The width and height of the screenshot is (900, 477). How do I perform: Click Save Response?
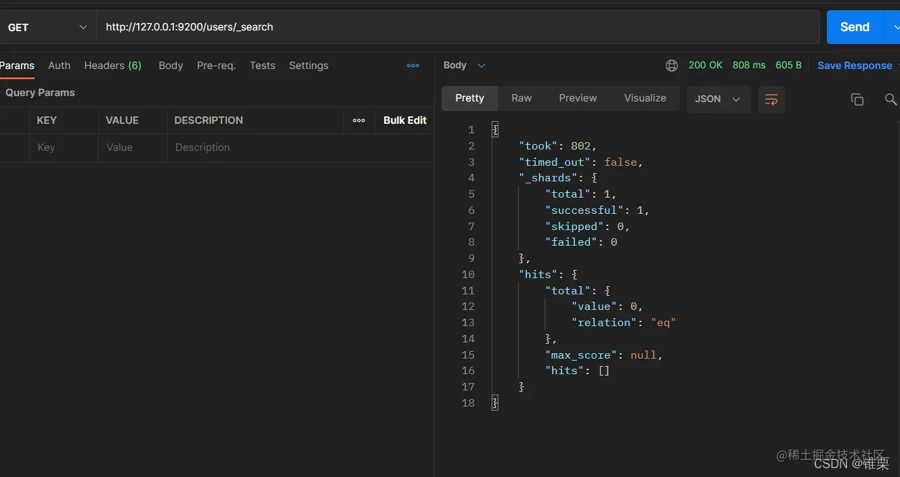click(855, 66)
